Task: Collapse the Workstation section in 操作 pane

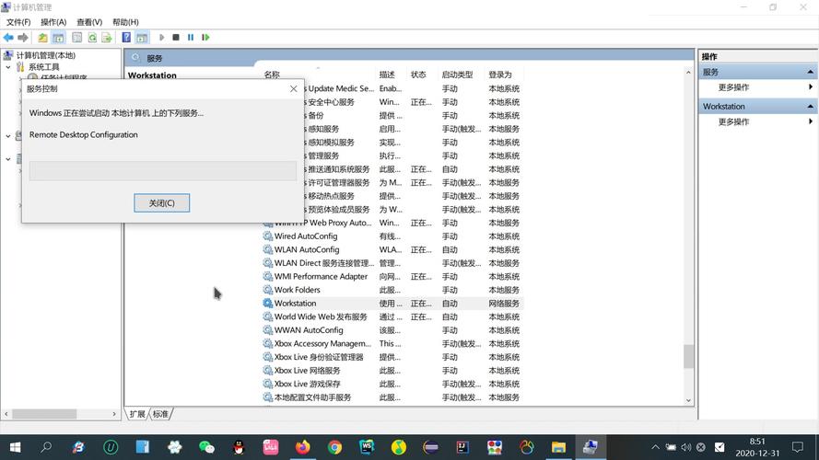Action: (810, 107)
